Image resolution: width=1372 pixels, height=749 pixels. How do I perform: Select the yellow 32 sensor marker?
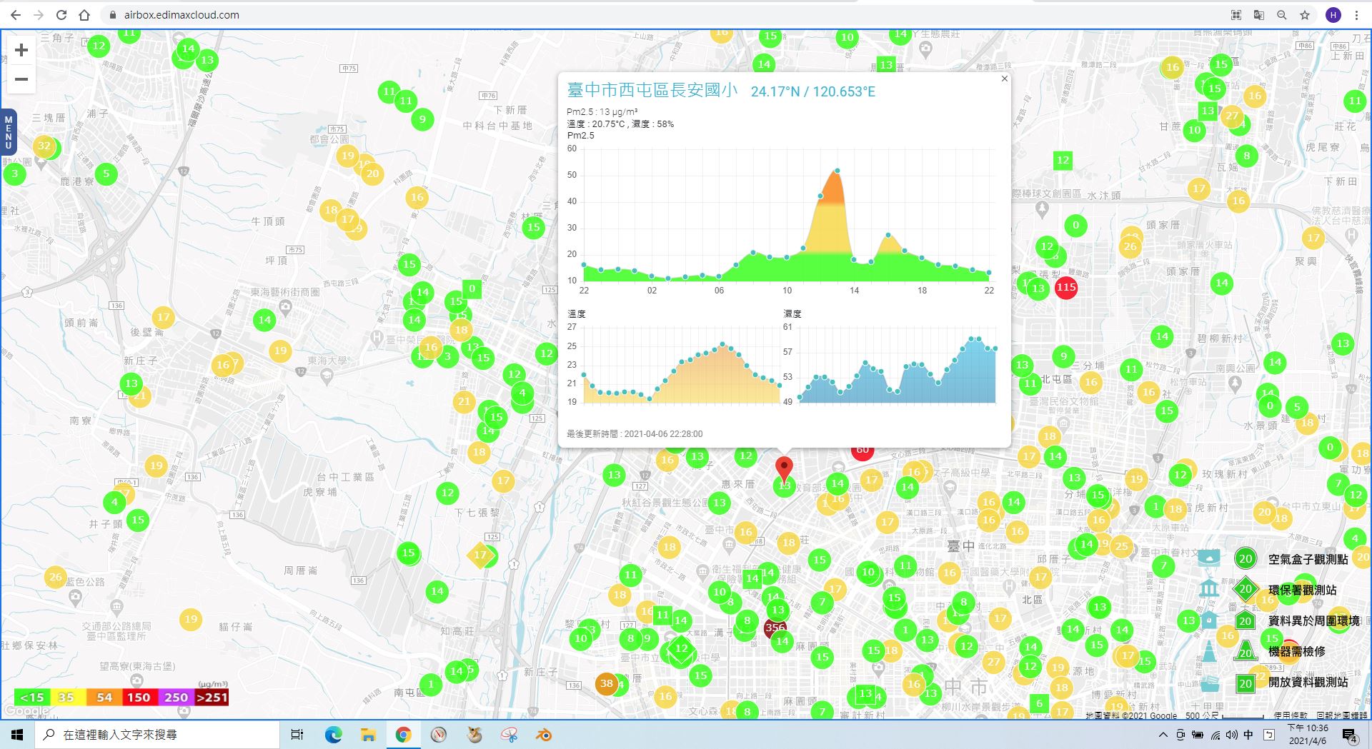44,146
